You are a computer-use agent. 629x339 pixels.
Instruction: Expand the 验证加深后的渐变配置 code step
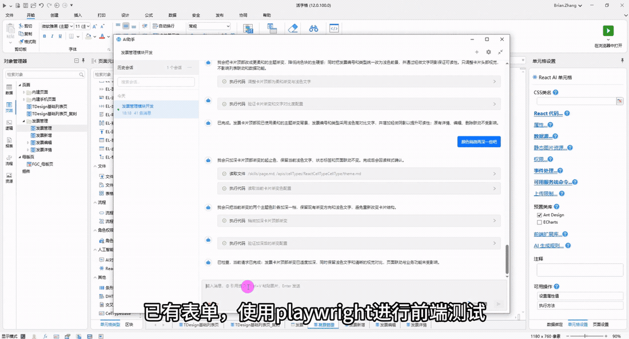point(359,243)
